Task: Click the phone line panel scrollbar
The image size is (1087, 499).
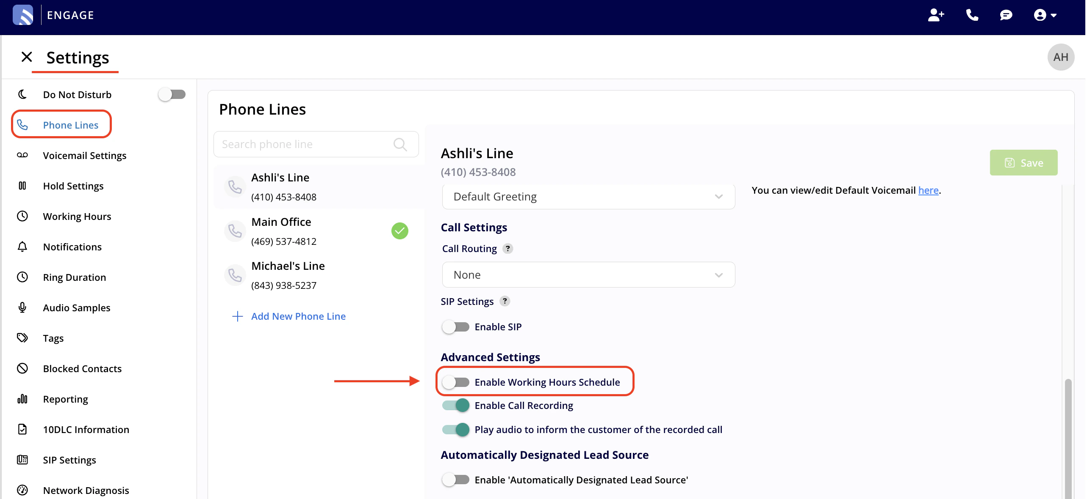Action: point(1068,438)
